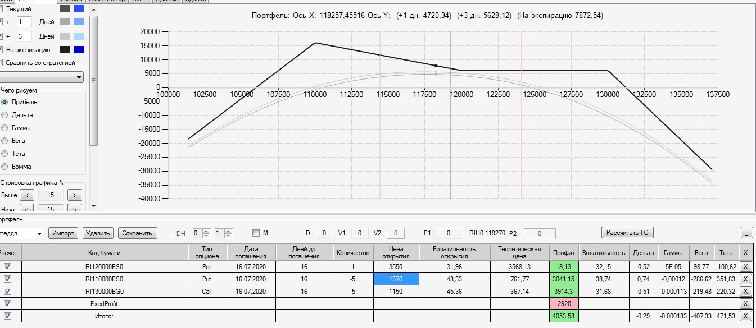Pick На экспирацию dark blue swatch
Screen dimensions: 756x328
click(79, 50)
